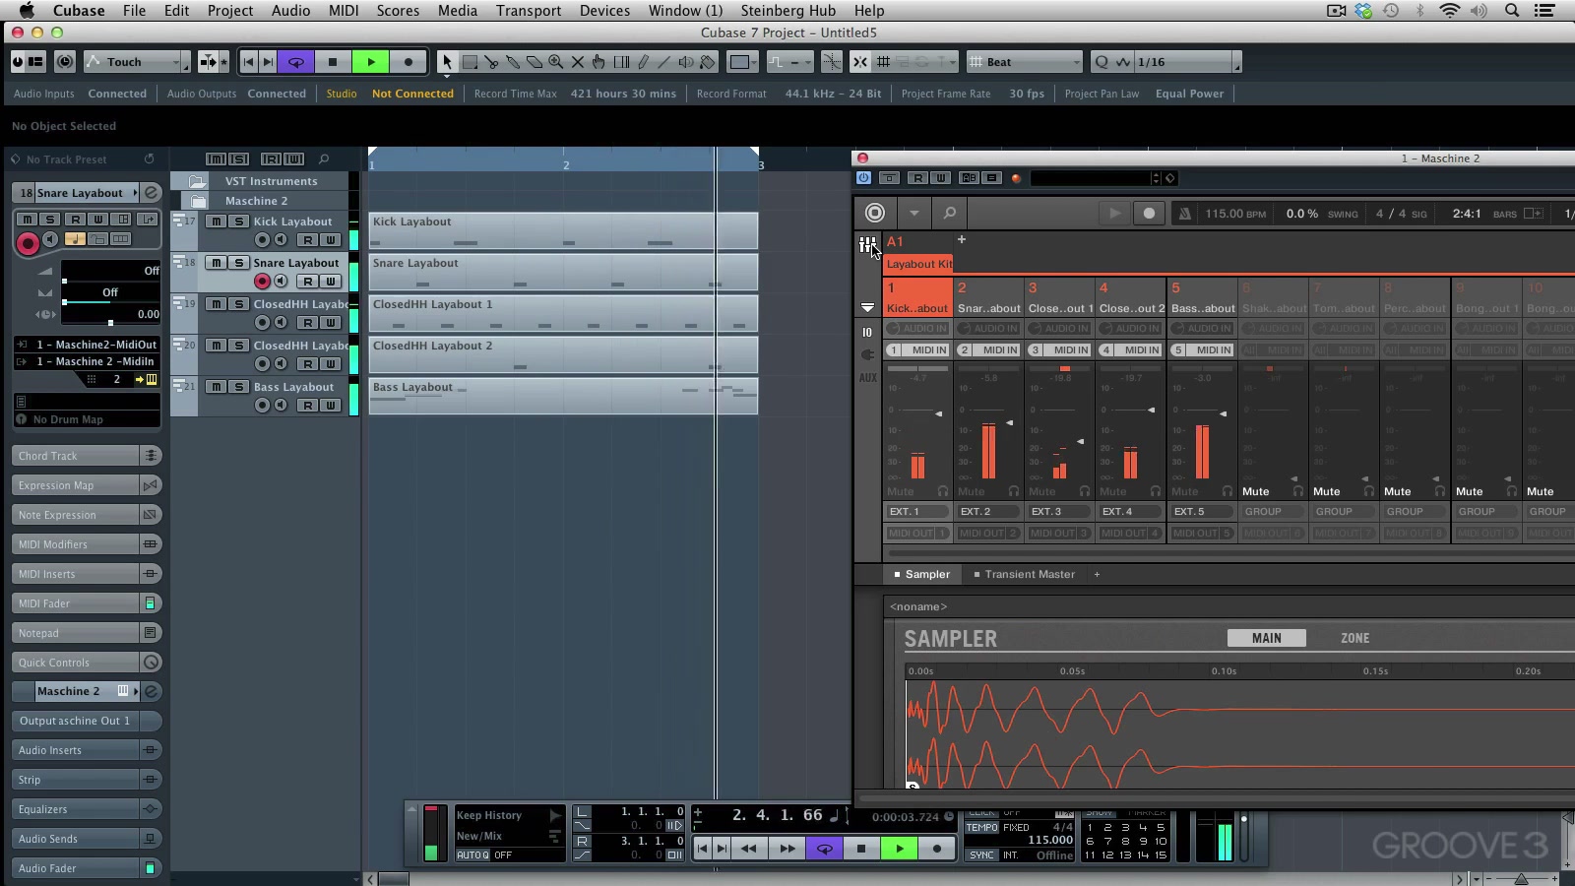Expand the Chord Track inspector section
This screenshot has width=1575, height=886.
click(x=87, y=456)
